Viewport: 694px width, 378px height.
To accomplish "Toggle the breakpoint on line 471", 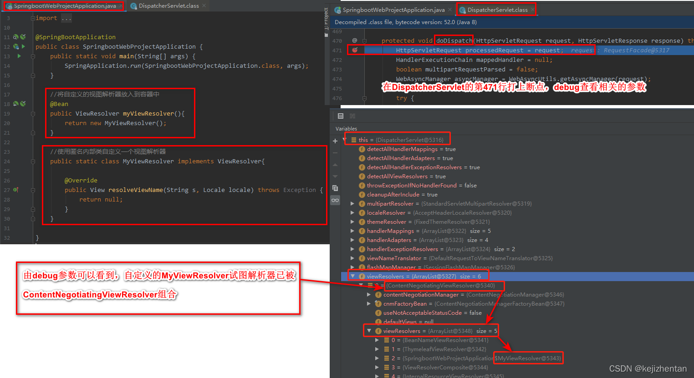I will click(x=355, y=50).
